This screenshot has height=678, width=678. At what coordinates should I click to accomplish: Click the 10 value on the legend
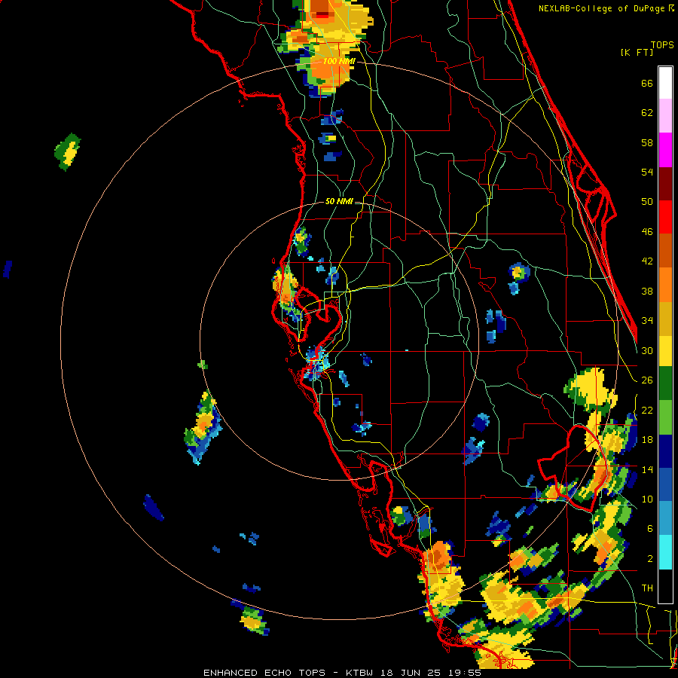coord(647,499)
